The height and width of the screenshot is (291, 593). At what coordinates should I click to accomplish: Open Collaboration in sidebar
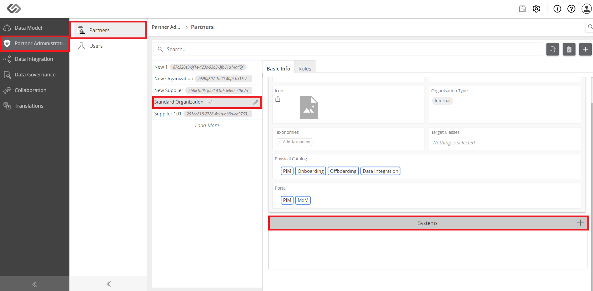(35, 90)
